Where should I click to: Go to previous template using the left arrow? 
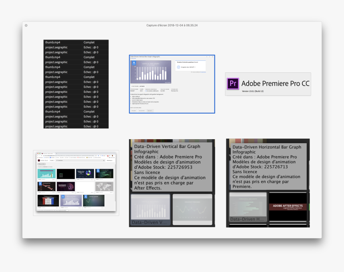coord(206,57)
